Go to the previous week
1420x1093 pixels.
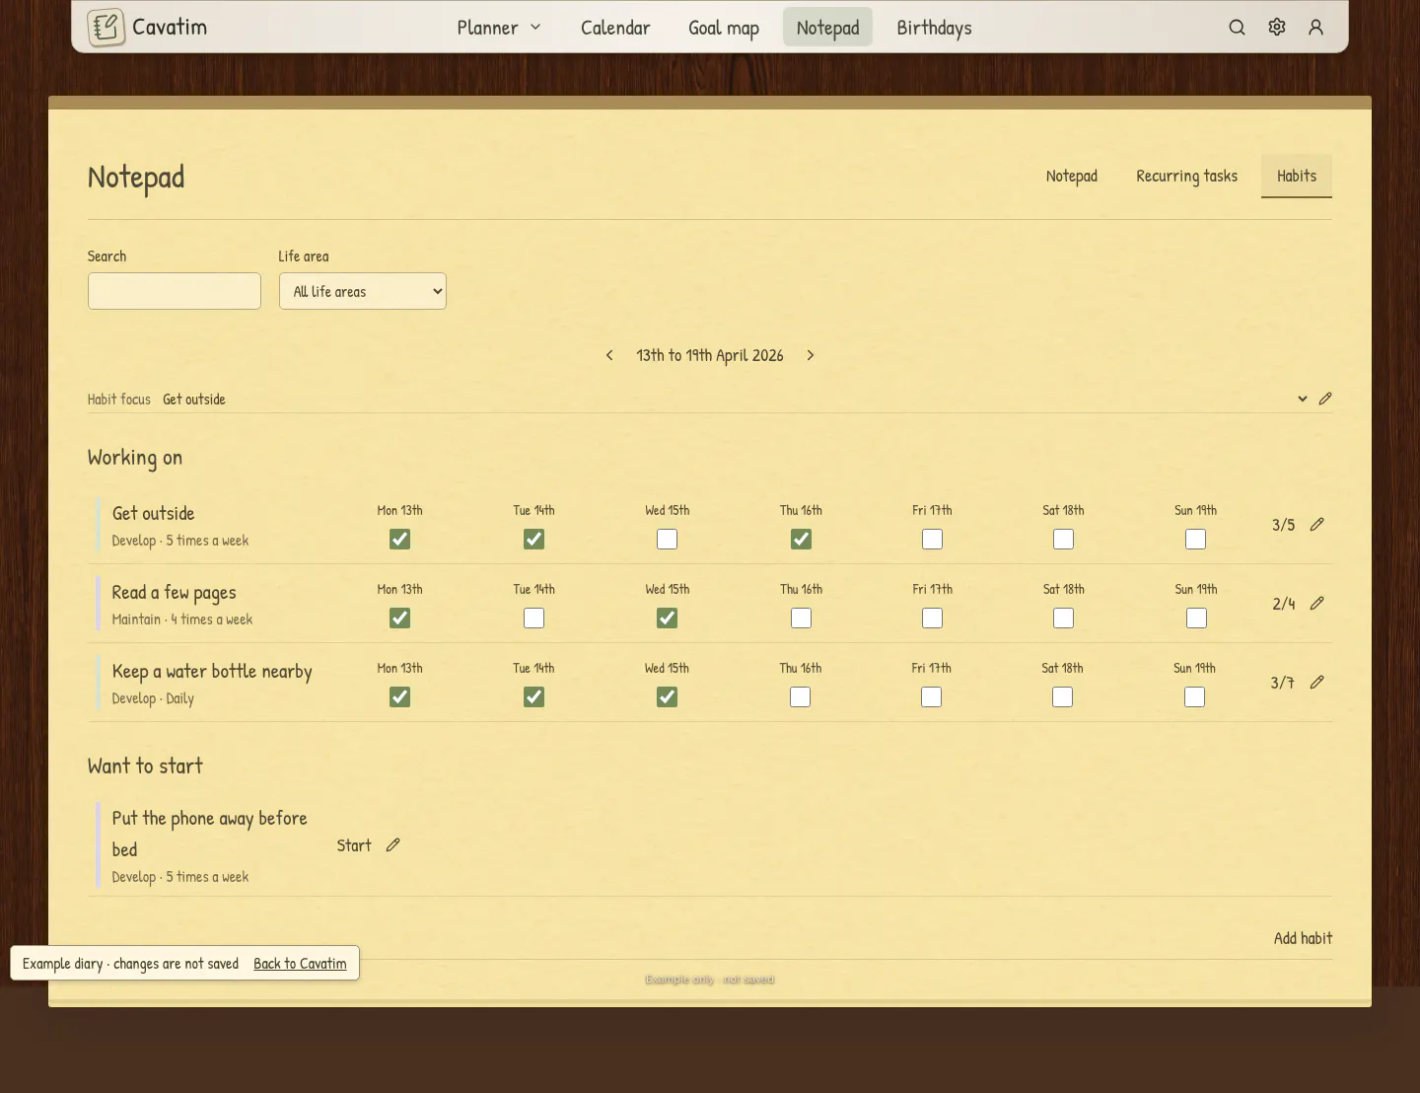609,355
